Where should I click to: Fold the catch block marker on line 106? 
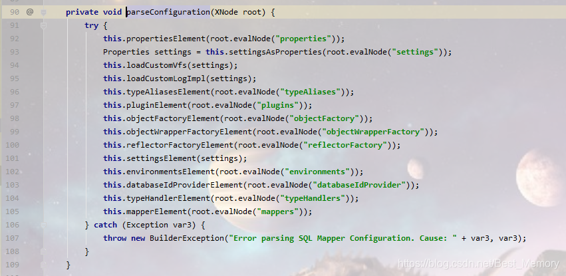[43, 225]
